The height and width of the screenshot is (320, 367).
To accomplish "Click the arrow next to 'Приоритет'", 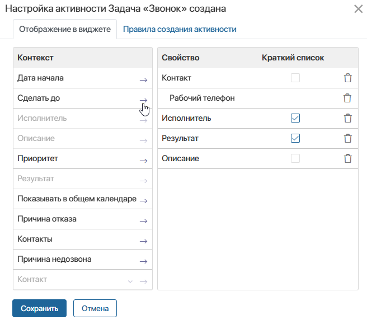I will (143, 161).
